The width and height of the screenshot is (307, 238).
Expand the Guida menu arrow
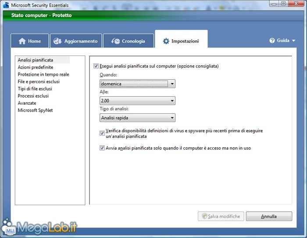coord(293,41)
